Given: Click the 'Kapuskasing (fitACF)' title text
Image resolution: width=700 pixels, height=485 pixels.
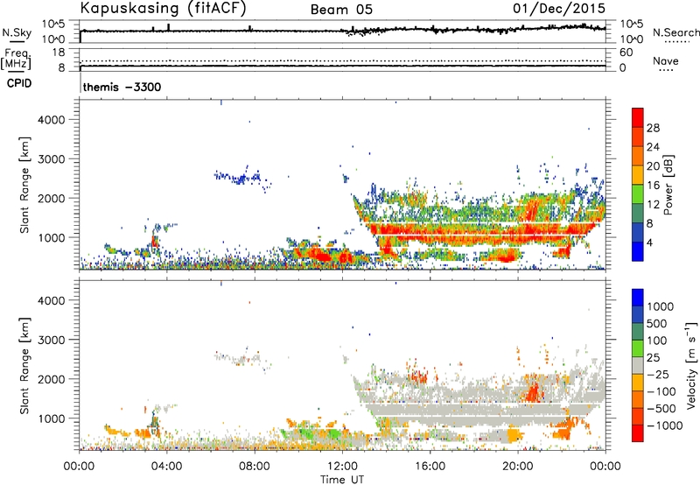Looking at the screenshot, I should (x=163, y=8).
